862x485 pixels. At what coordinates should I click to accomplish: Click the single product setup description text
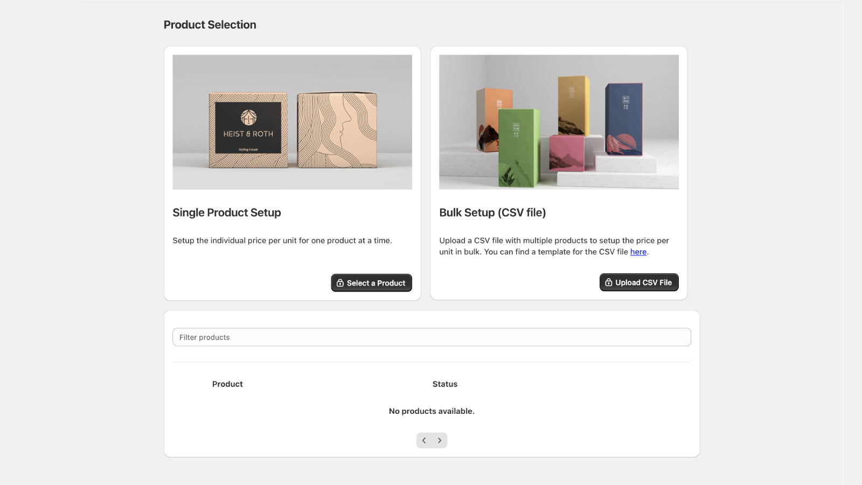282,240
